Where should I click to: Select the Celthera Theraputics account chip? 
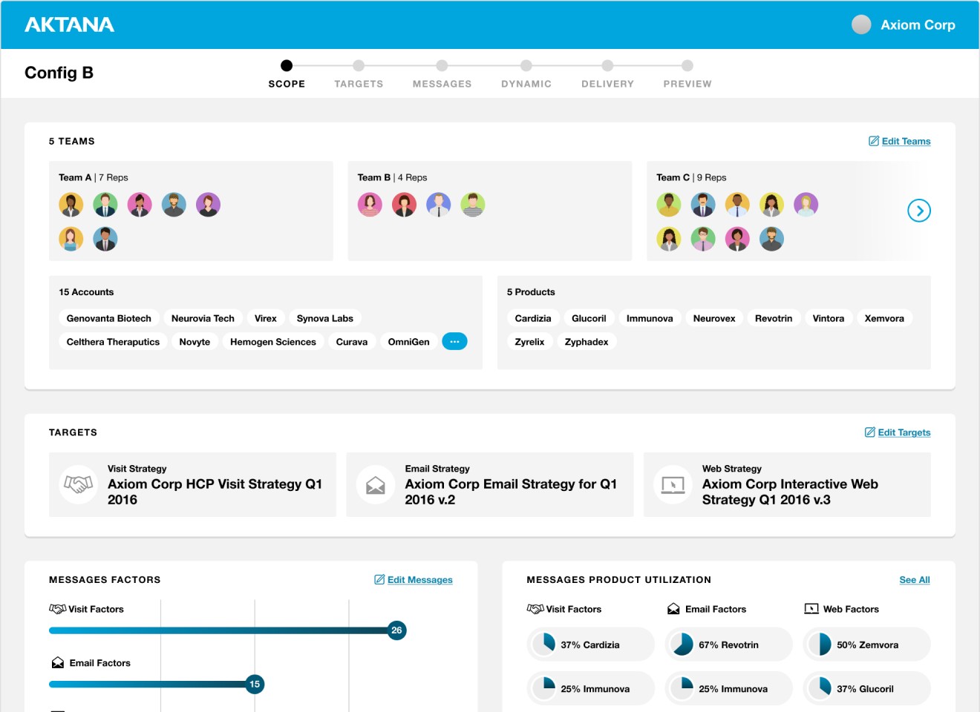pos(113,342)
